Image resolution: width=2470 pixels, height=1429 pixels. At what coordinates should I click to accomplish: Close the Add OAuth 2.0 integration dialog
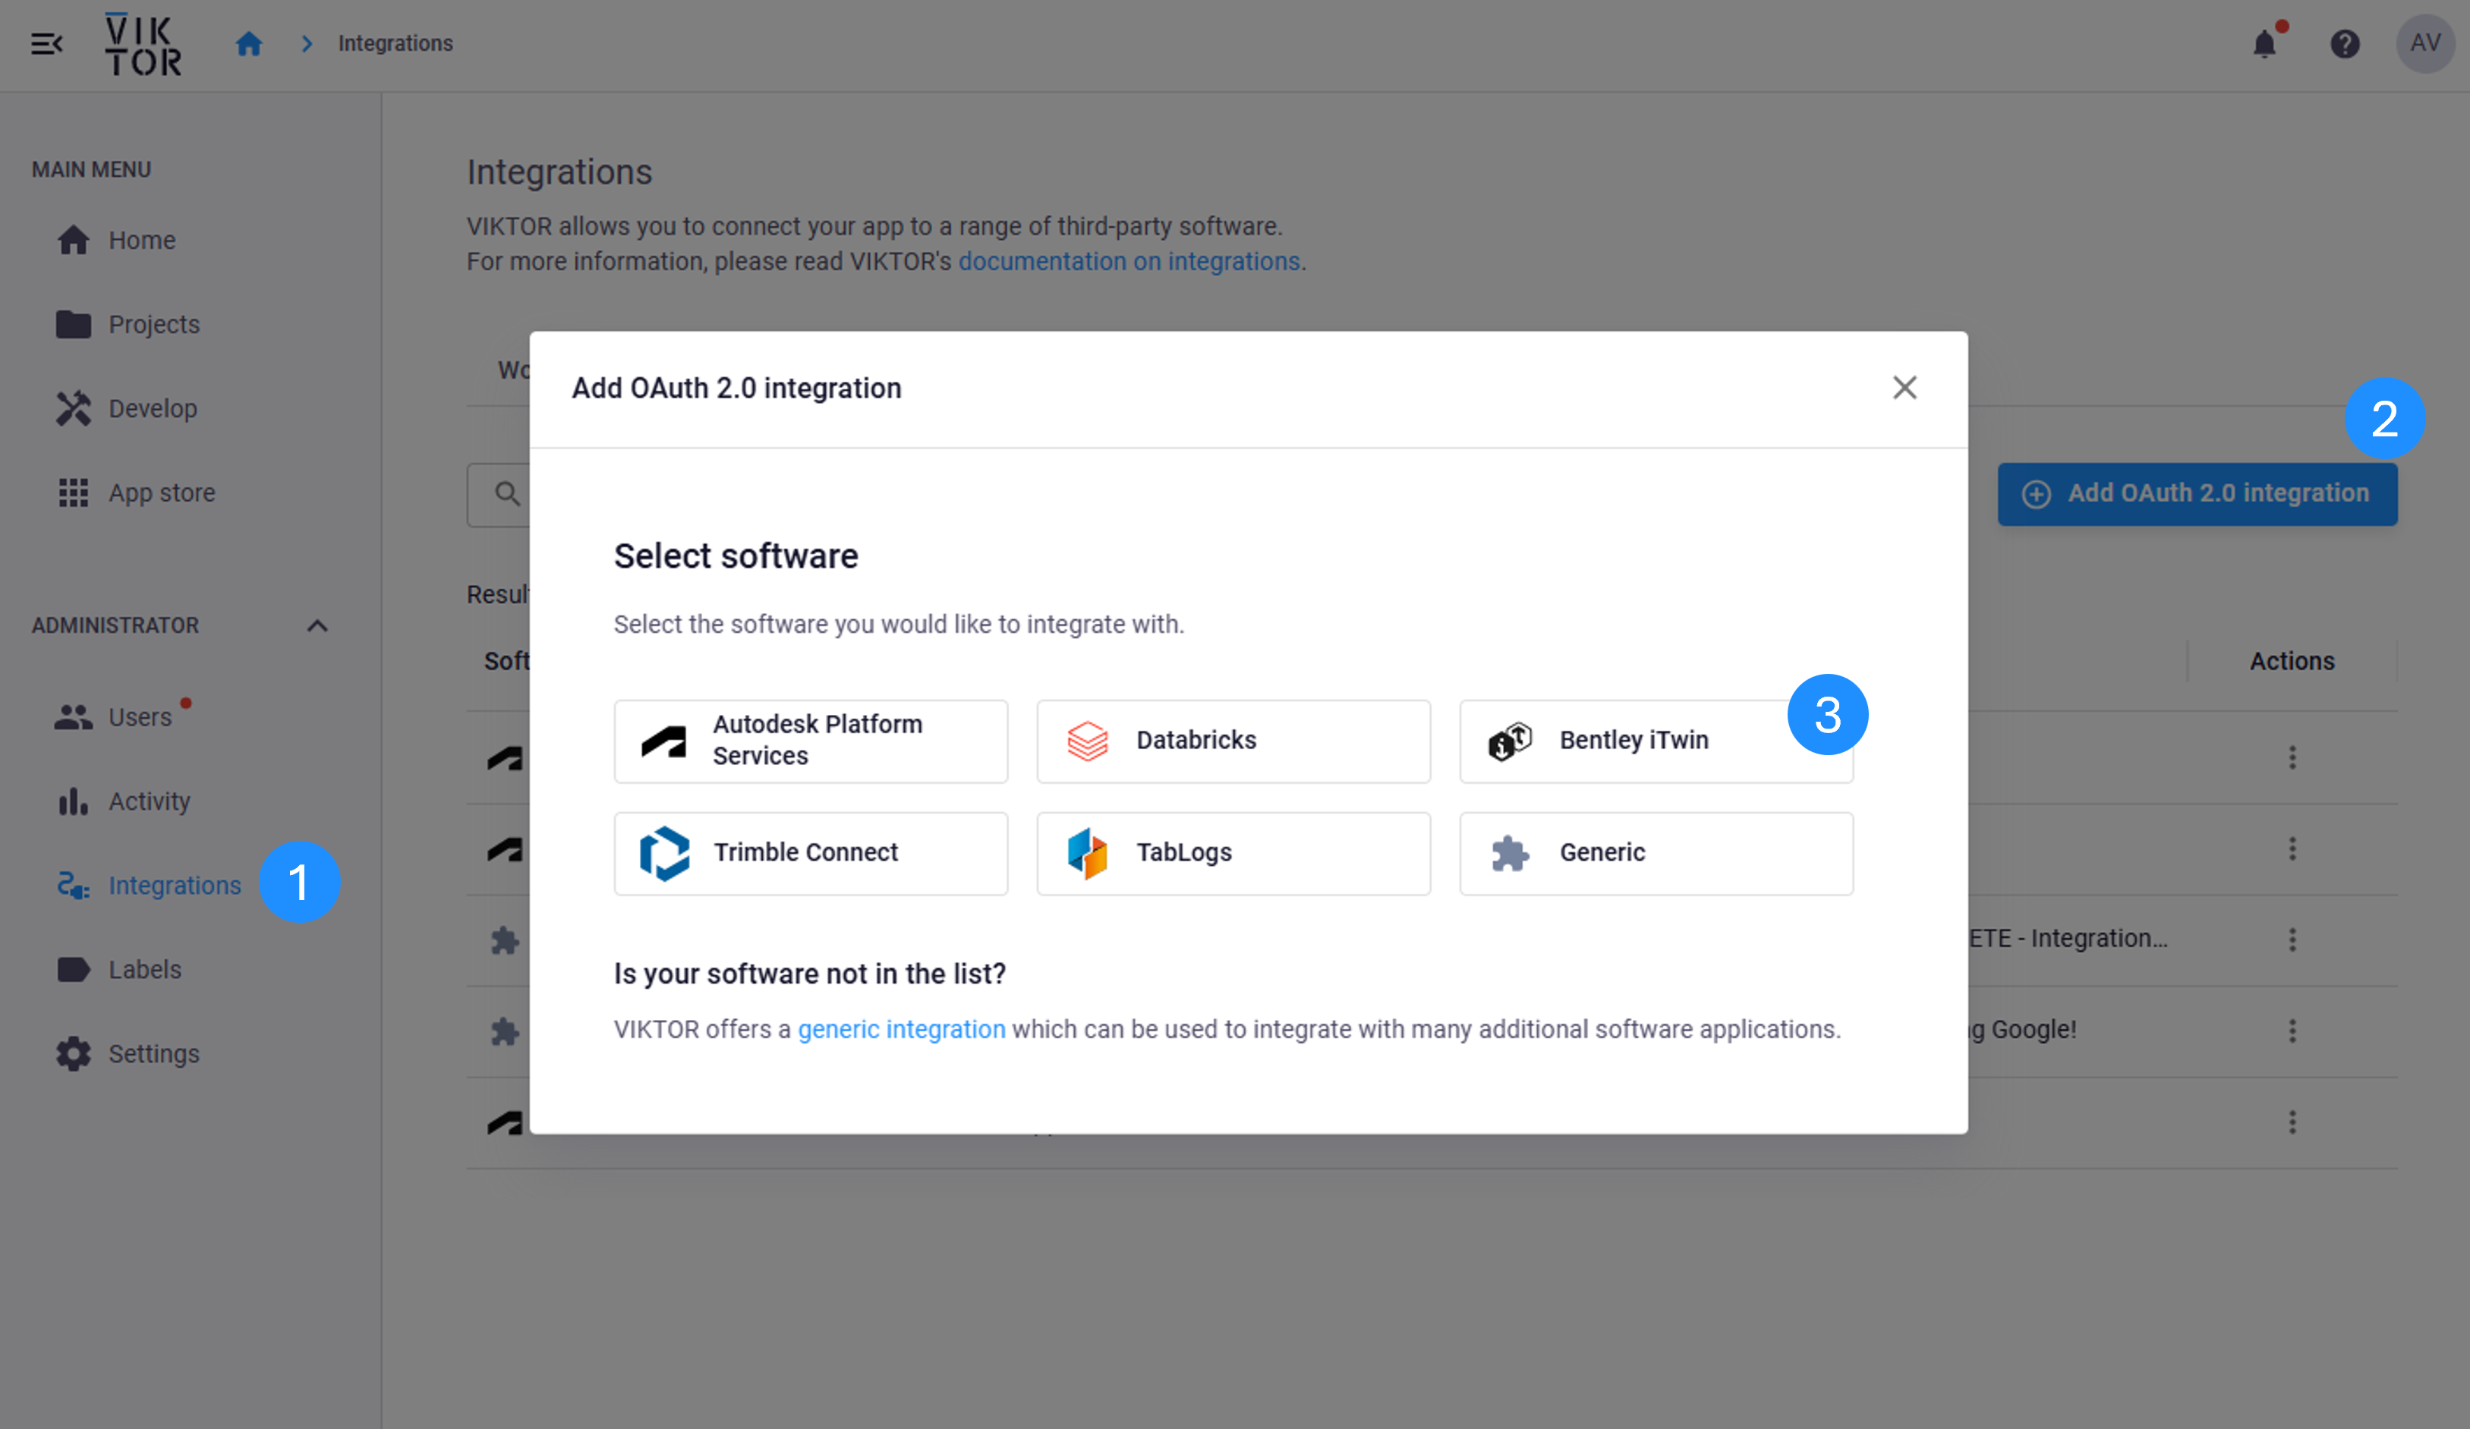(1904, 388)
